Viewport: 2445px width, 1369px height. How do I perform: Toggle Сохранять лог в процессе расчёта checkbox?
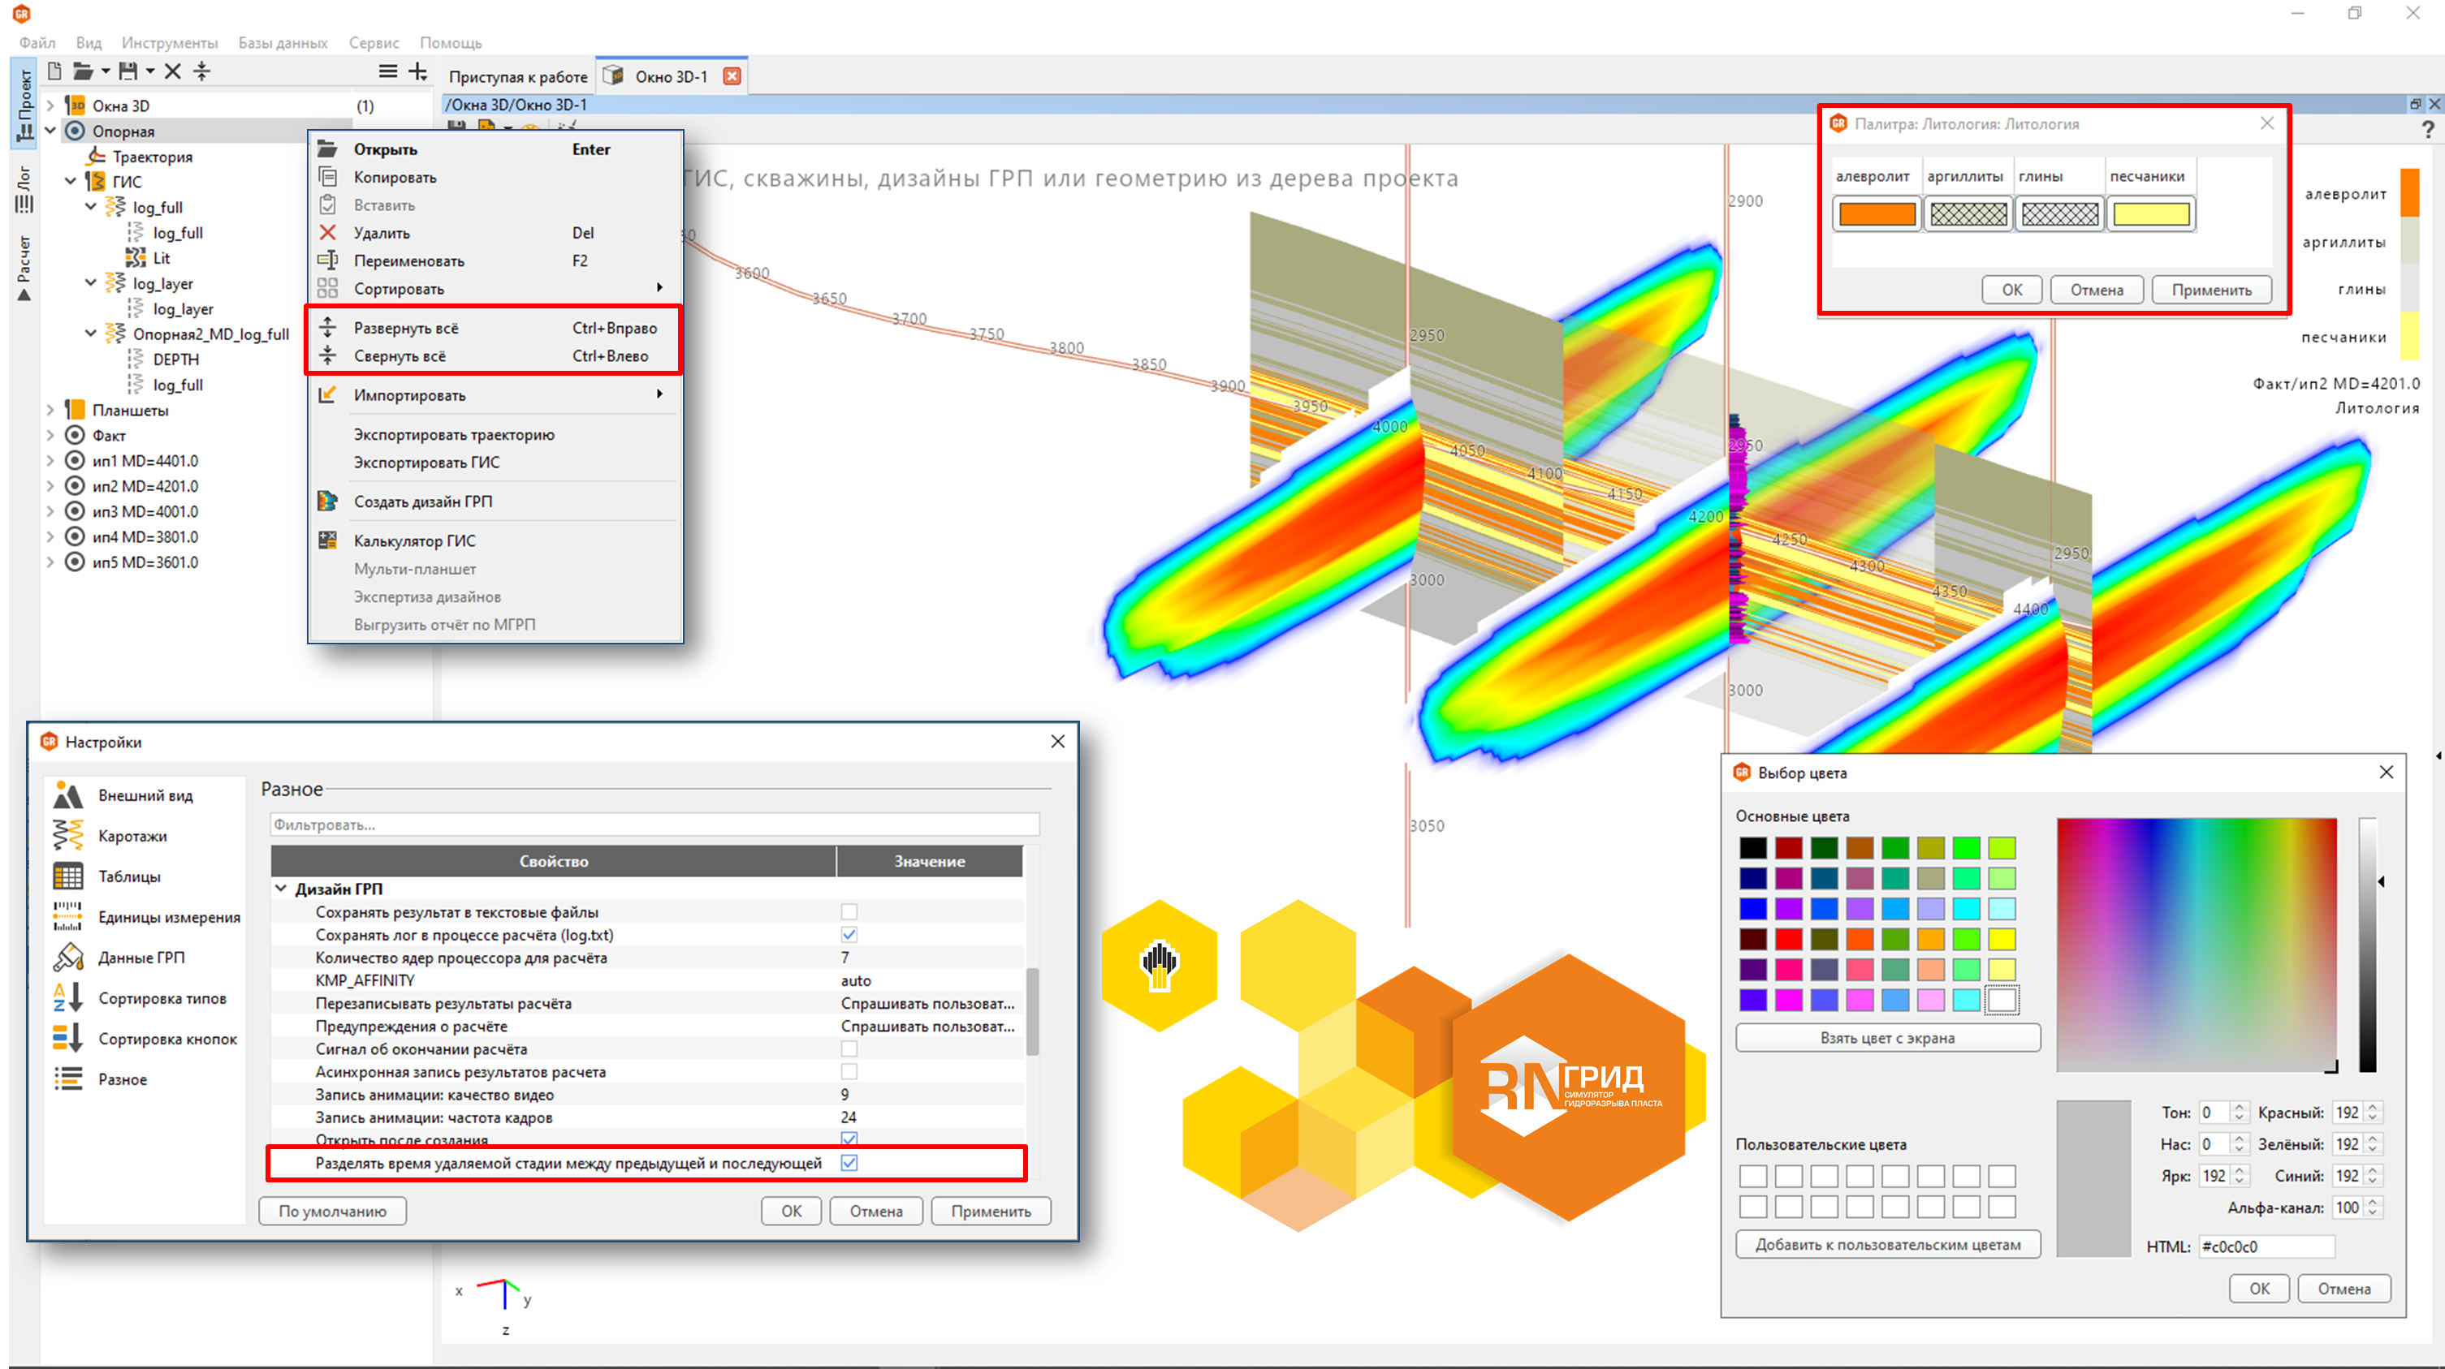pos(849,935)
